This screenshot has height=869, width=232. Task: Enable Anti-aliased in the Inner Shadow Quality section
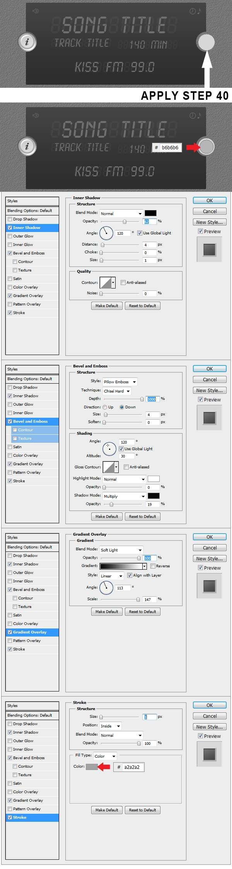[123, 282]
